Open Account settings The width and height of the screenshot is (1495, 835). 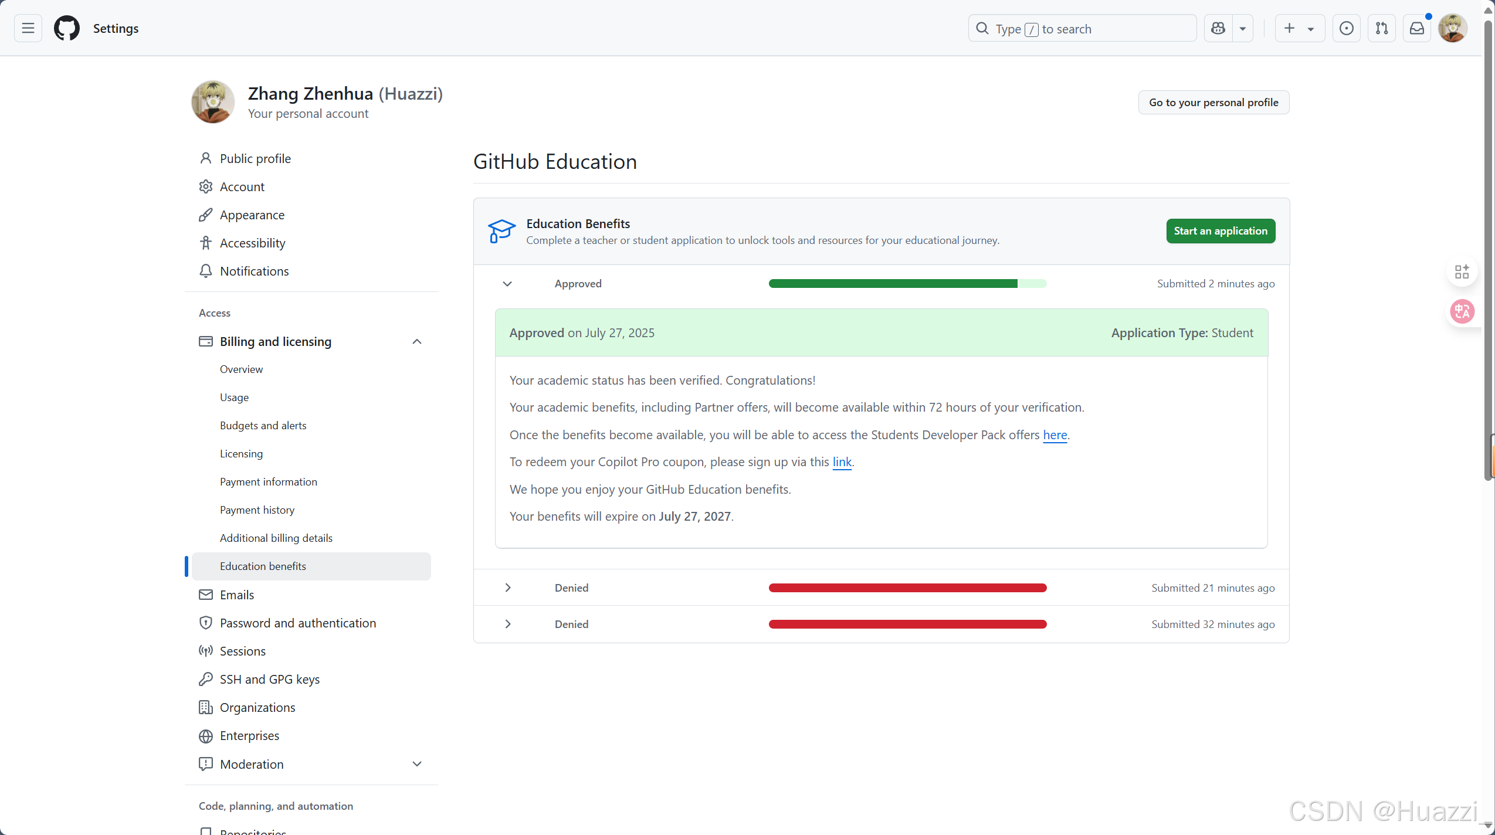click(x=311, y=186)
